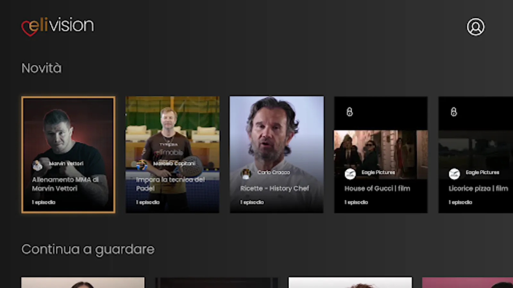Screen dimensions: 513x288
Task: Select Marvin Vettori channel avatar
Action: tap(38, 165)
